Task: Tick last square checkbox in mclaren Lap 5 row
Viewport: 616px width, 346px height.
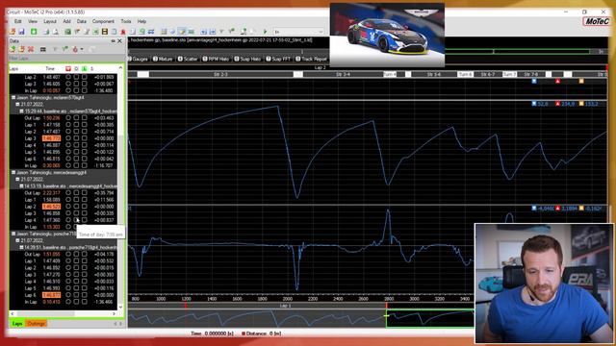Action: 85,152
